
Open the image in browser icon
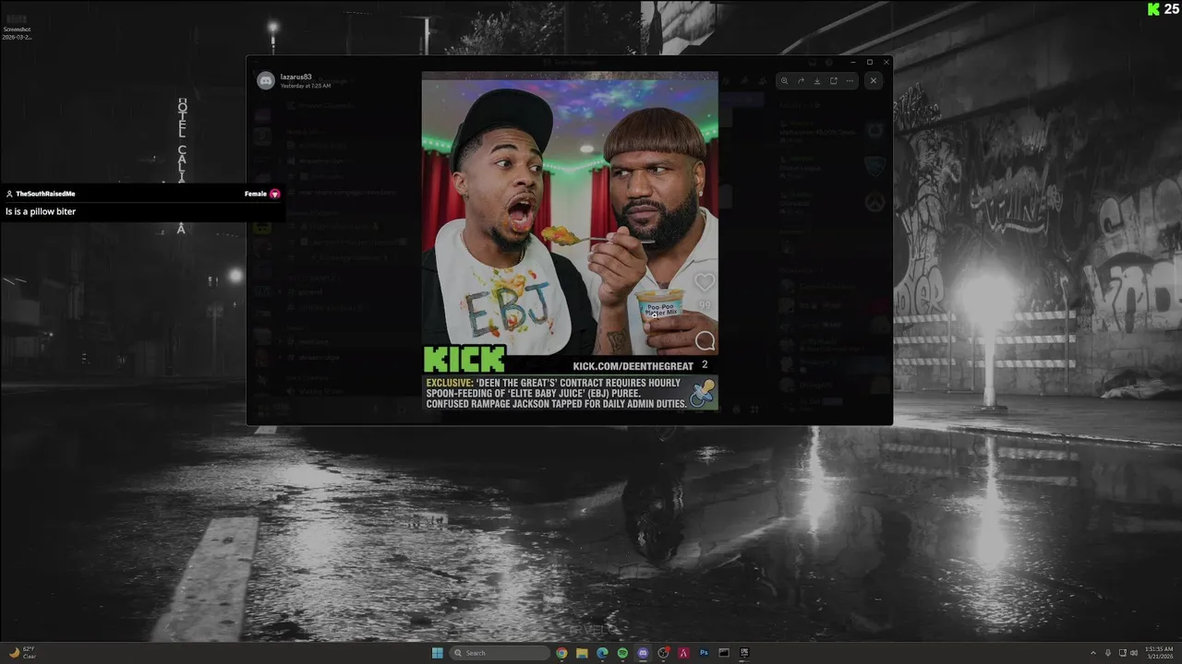(833, 80)
